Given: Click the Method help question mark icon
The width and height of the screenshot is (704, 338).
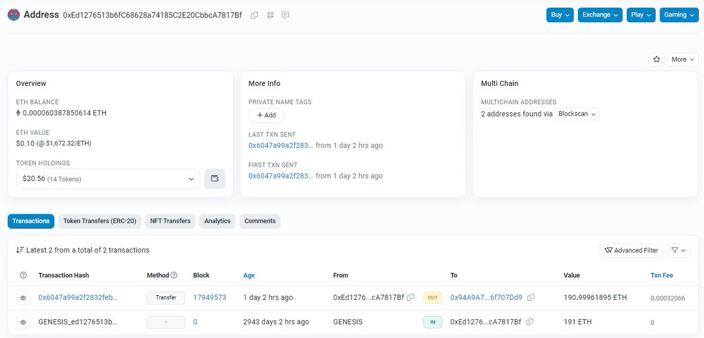Looking at the screenshot, I should [174, 275].
